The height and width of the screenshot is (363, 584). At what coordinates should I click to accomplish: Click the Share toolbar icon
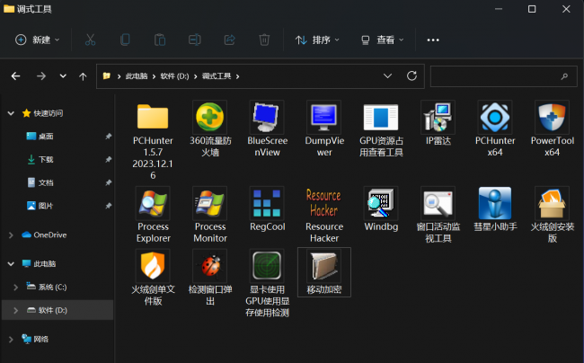pyautogui.click(x=229, y=40)
